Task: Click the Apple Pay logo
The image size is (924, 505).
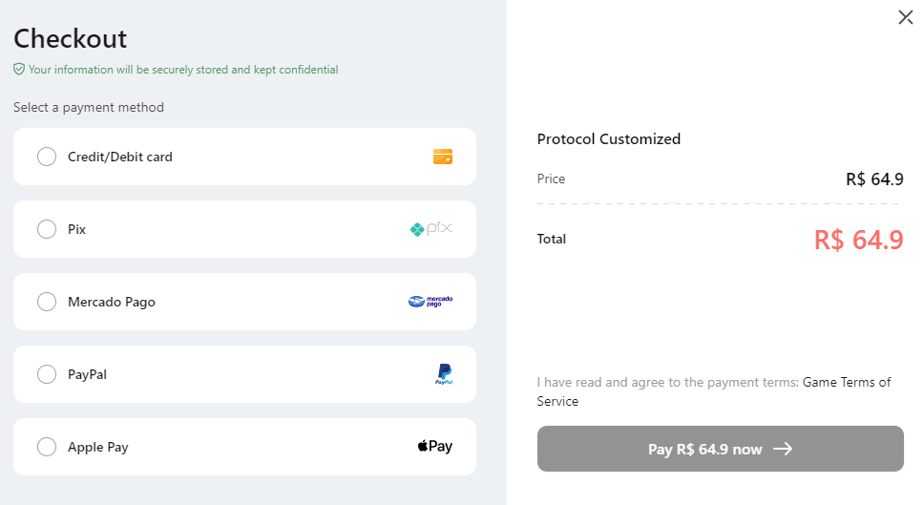Action: point(435,447)
